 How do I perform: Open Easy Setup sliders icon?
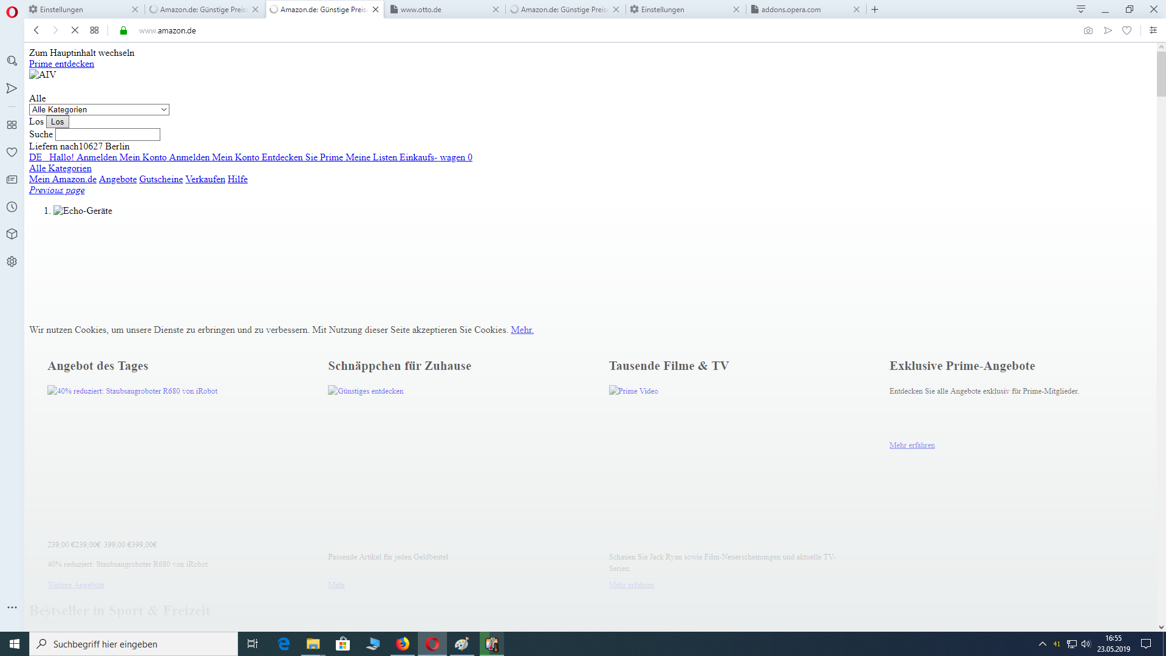[x=1153, y=30]
